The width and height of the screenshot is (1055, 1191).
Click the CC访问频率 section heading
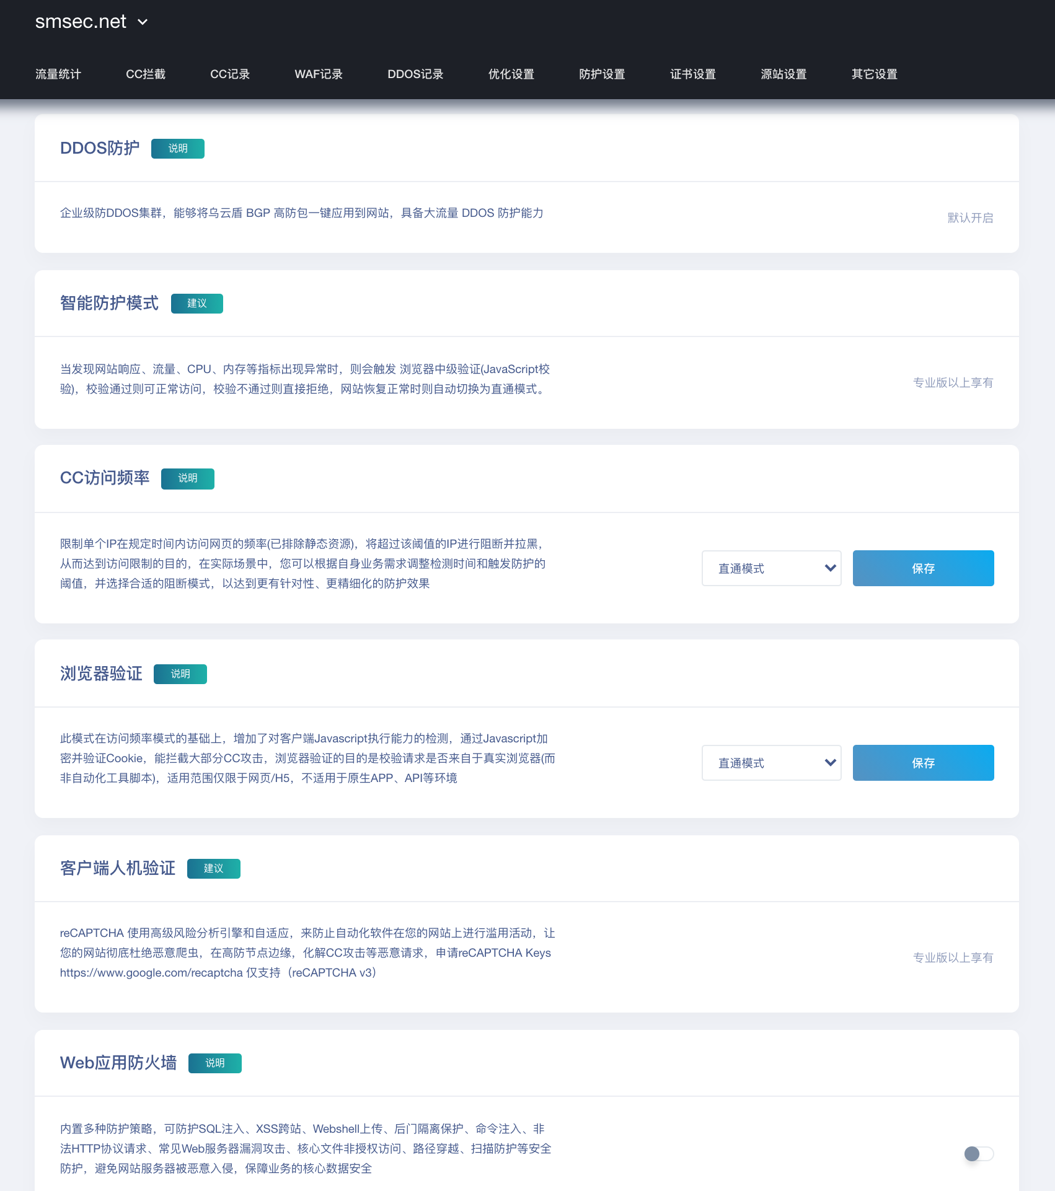coord(105,478)
